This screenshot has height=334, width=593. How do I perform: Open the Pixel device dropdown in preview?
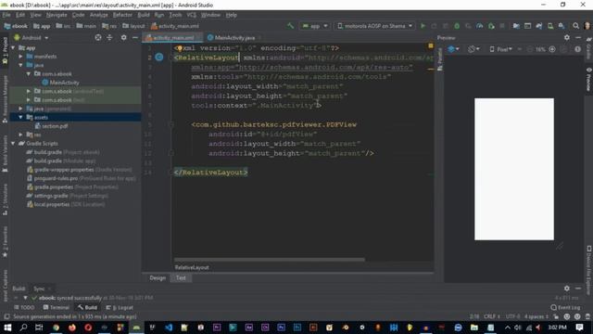500,49
